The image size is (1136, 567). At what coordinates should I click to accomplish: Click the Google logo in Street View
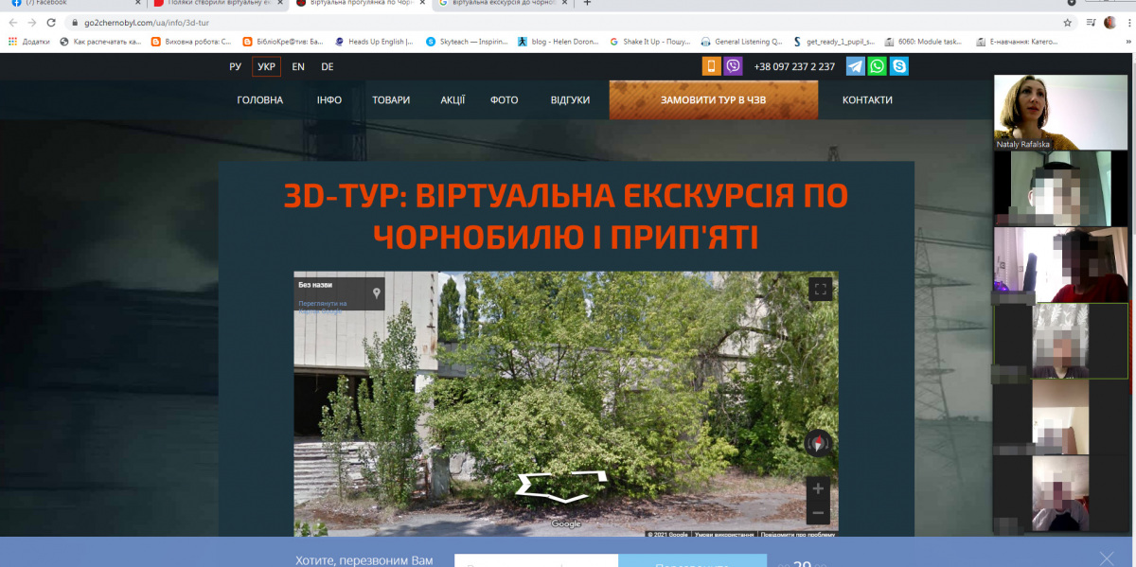566,523
